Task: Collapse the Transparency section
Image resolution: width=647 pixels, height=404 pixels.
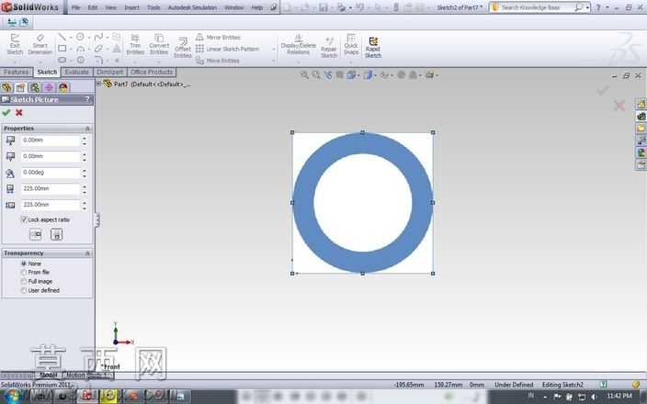Action: point(87,253)
